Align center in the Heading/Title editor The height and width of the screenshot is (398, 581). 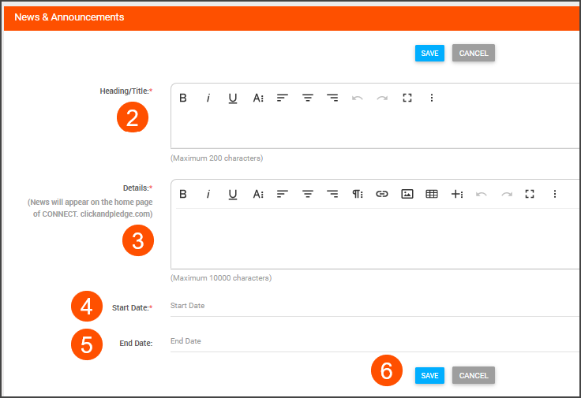point(308,98)
